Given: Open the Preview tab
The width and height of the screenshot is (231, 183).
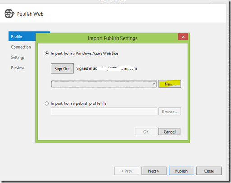Looking at the screenshot, I should 18,68.
